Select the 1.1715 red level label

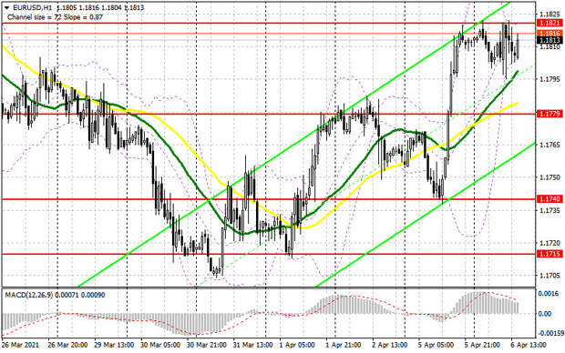(x=550, y=254)
